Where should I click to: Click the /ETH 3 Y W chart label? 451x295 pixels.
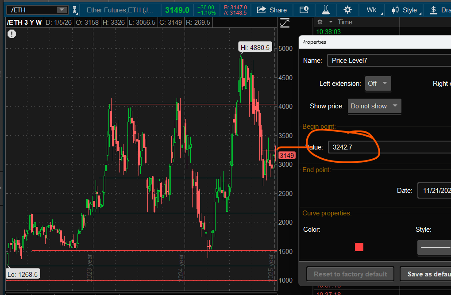pyautogui.click(x=24, y=23)
